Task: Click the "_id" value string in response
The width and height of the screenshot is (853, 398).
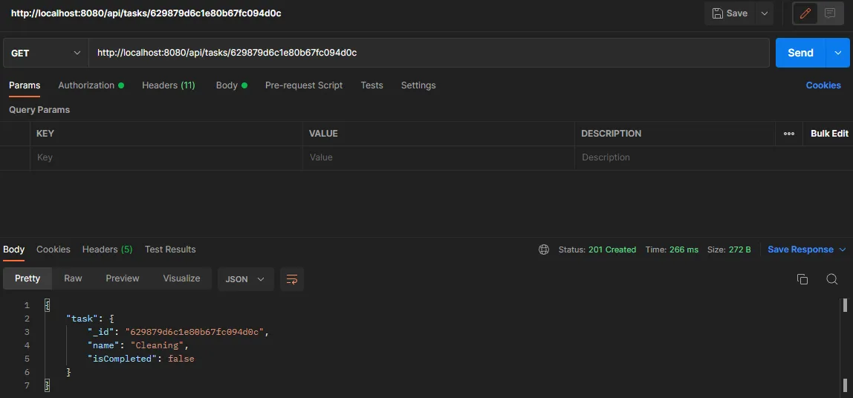Action: [195, 332]
